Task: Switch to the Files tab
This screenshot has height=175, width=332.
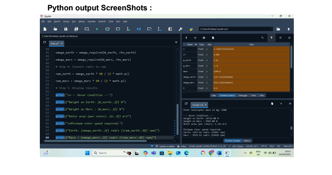Action: (262, 95)
